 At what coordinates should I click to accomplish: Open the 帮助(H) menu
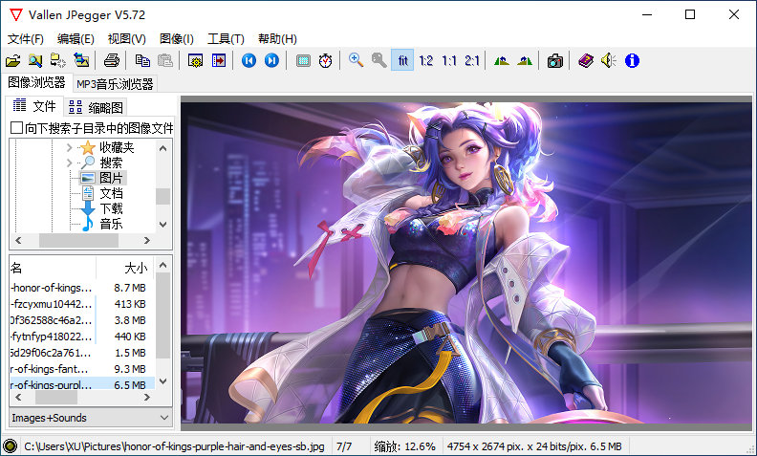click(277, 38)
